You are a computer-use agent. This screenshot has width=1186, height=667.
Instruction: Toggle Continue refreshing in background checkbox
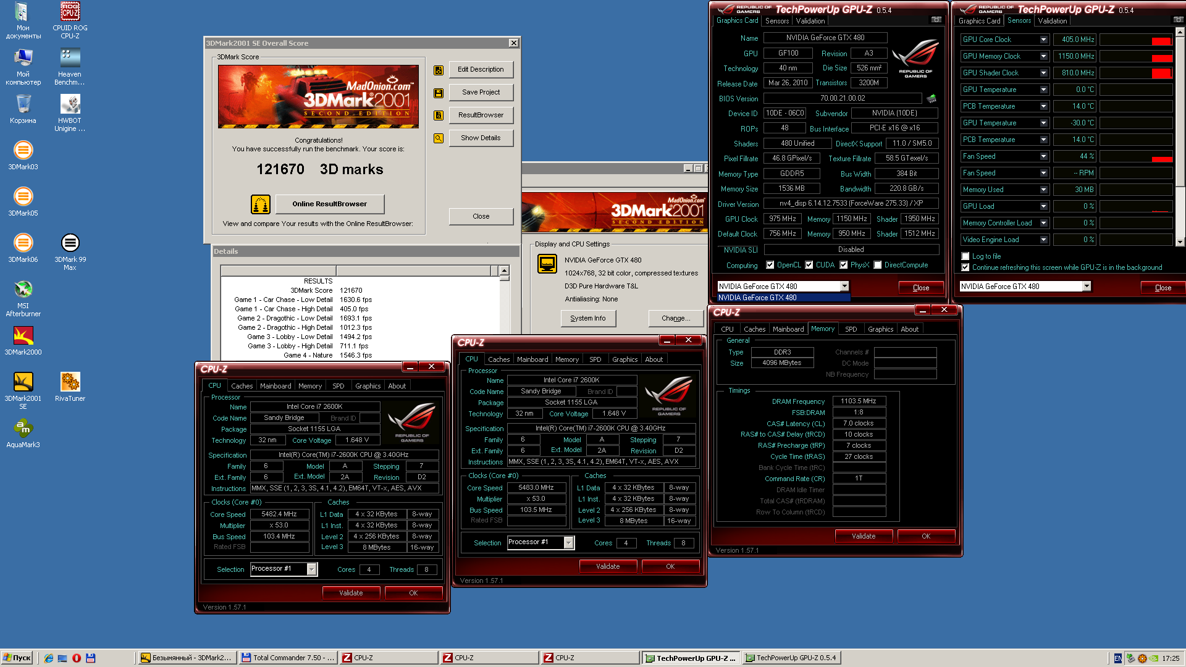click(x=965, y=267)
